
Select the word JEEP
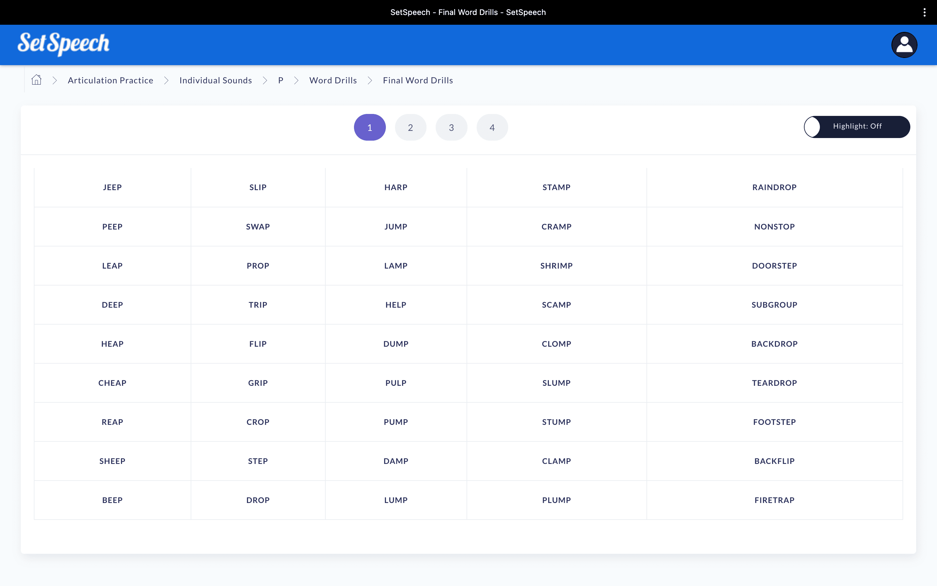112,187
